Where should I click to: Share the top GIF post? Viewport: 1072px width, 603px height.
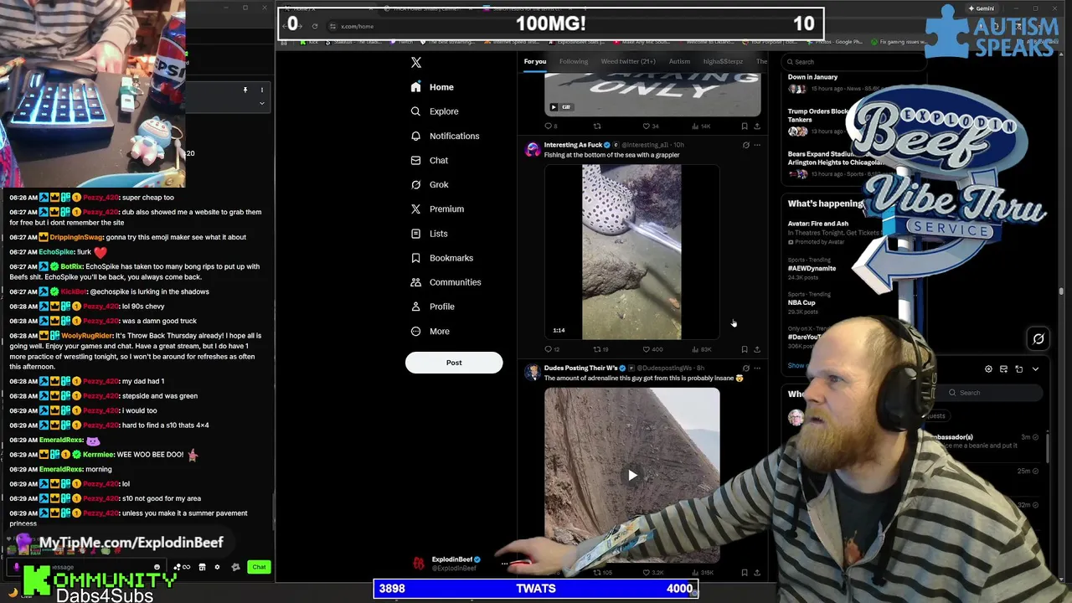(757, 126)
